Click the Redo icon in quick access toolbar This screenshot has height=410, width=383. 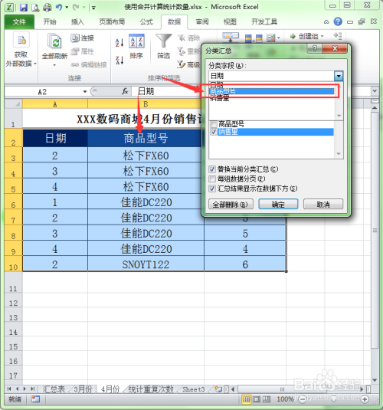tap(76, 8)
